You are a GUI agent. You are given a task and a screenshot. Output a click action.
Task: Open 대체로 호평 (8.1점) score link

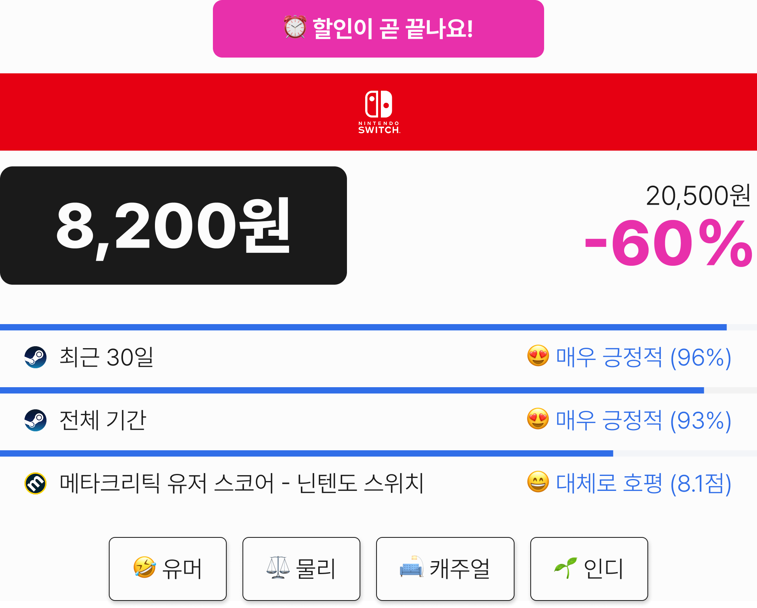click(643, 483)
